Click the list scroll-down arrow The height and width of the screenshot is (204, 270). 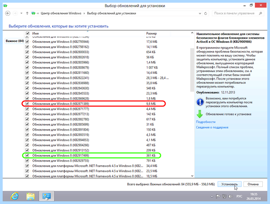click(x=192, y=176)
